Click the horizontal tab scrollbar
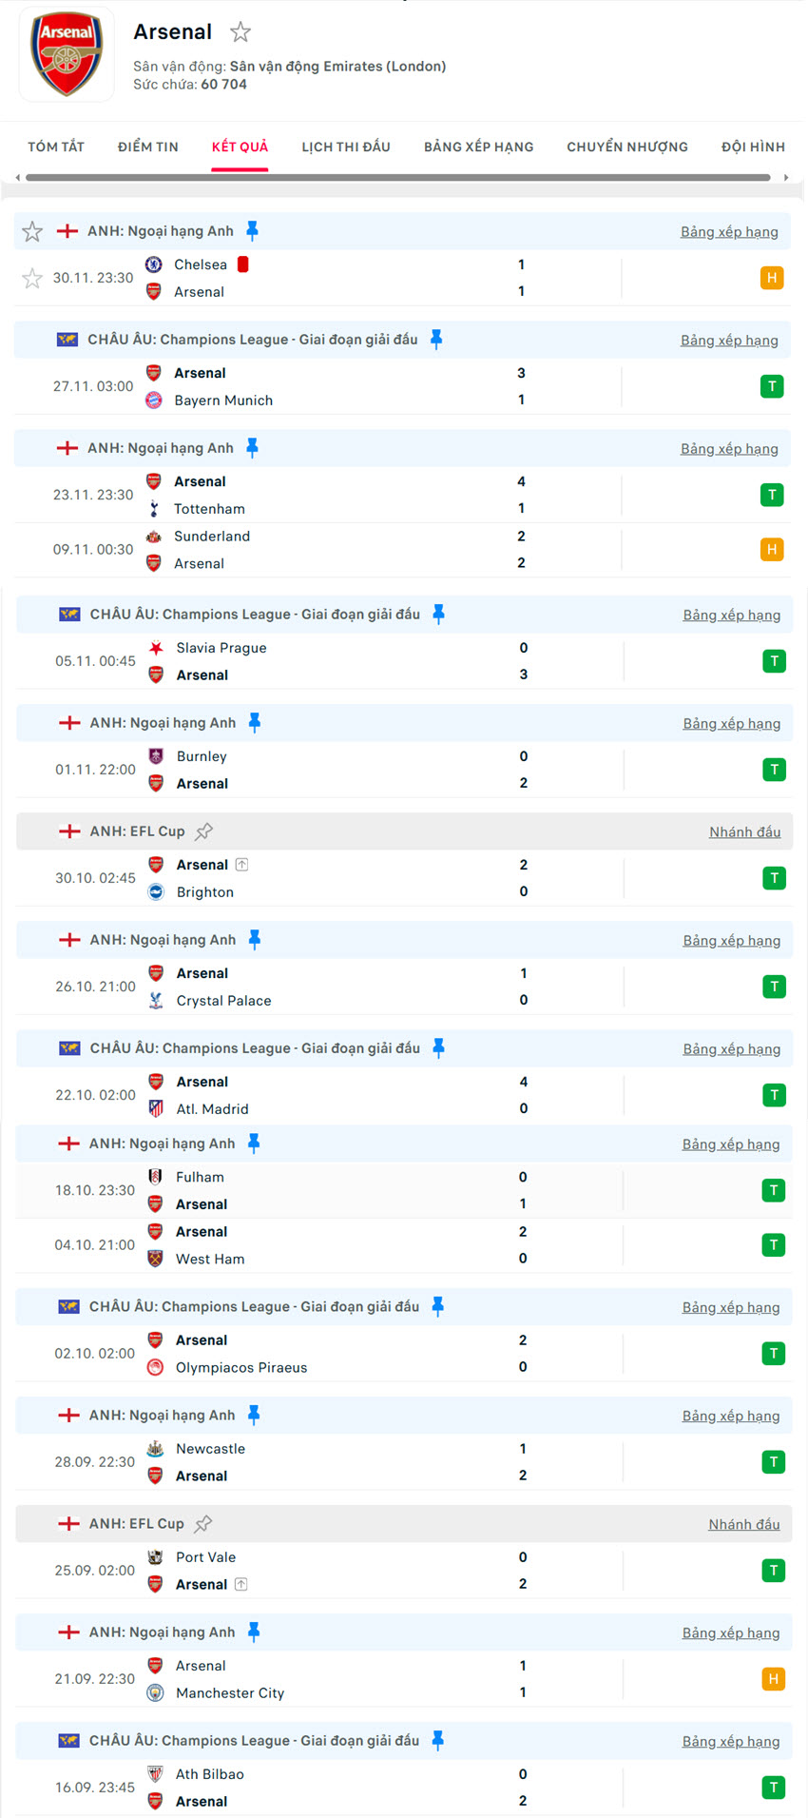 397,178
